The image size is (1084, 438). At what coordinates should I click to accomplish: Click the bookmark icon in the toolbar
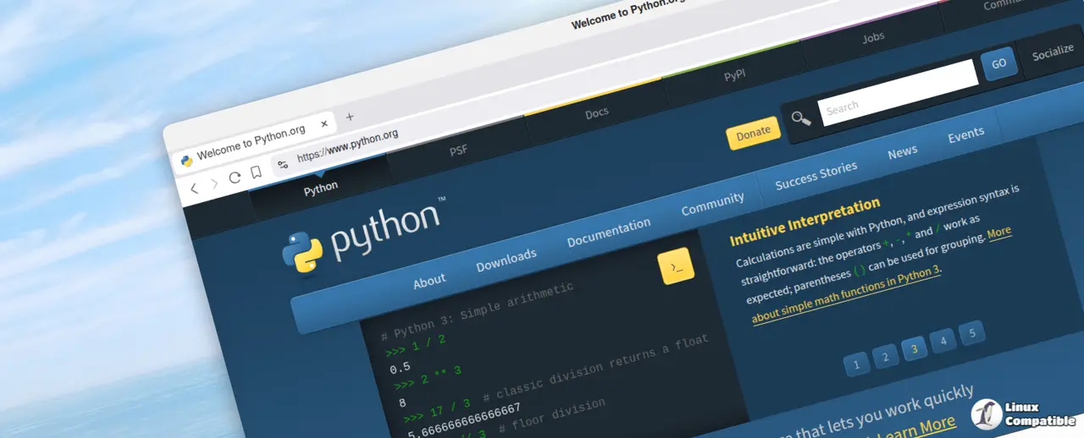click(x=256, y=172)
